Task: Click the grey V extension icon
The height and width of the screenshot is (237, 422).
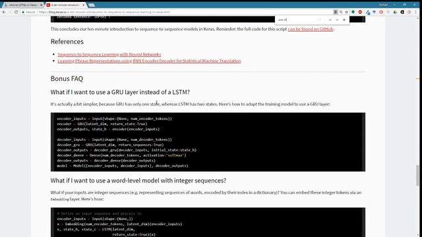Action: tap(388, 12)
